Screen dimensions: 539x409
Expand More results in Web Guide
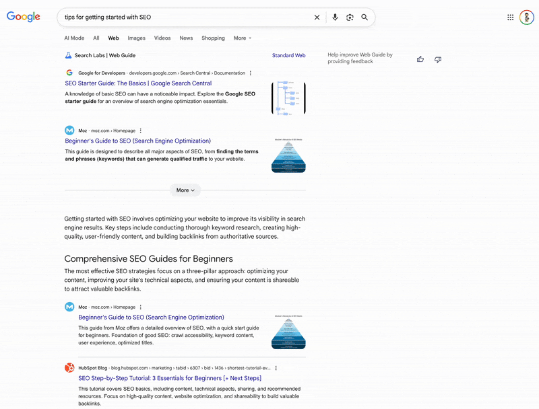[x=185, y=190]
